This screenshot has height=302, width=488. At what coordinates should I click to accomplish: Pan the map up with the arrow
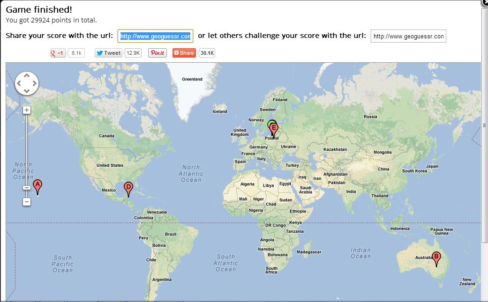(27, 75)
